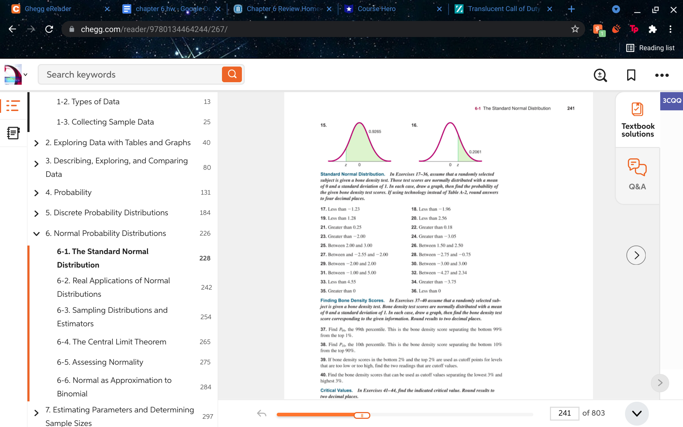Click the zoom magnifier icon in reader toolbar
Viewport: 683px width, 427px height.
click(600, 75)
